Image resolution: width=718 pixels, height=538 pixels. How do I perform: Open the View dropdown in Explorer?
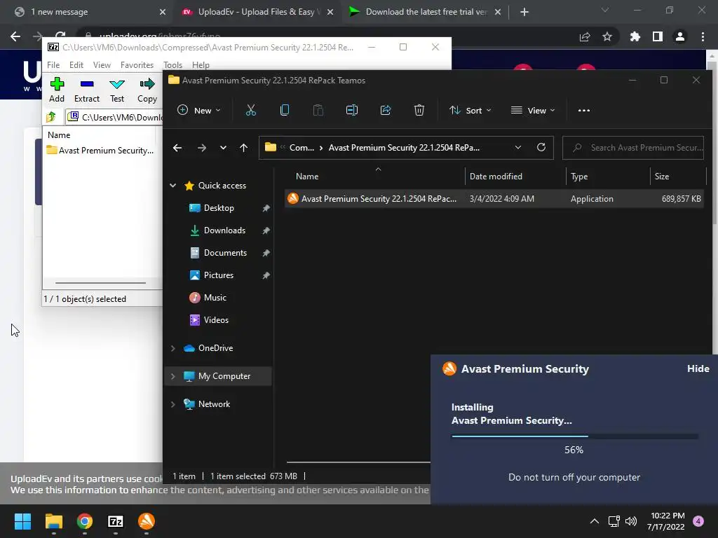tap(533, 110)
